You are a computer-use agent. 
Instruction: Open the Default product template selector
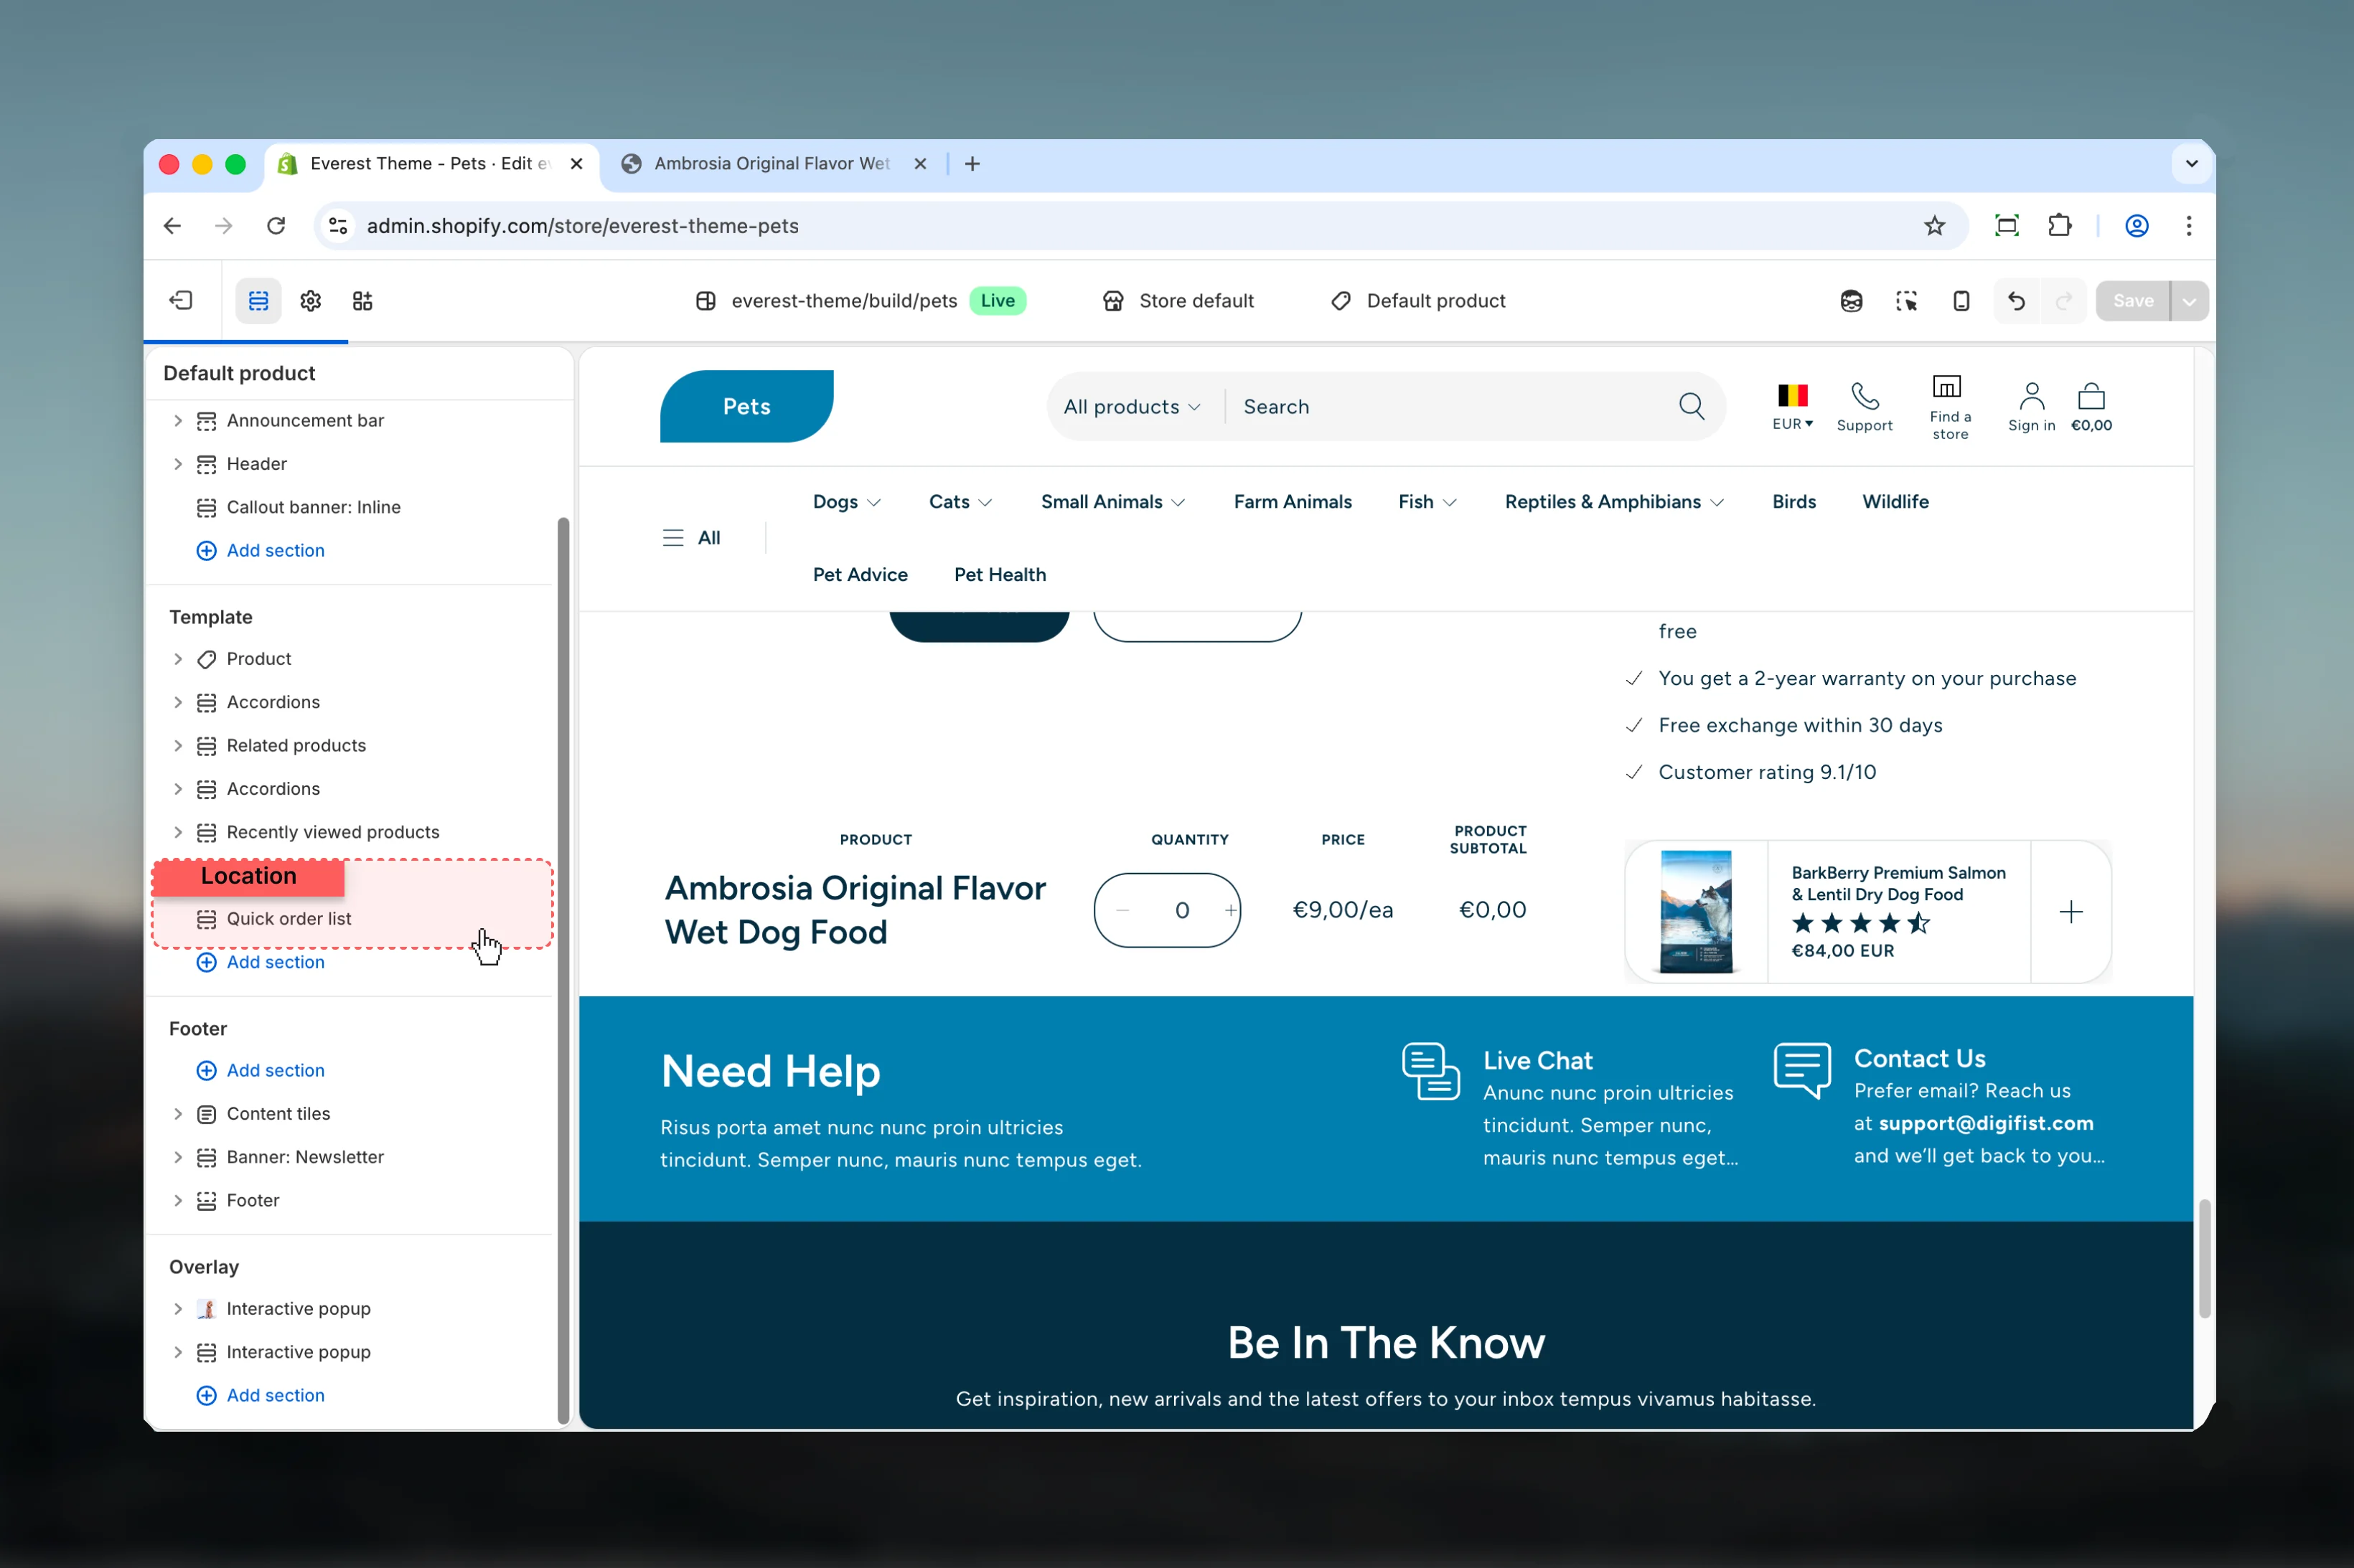pyautogui.click(x=1417, y=301)
